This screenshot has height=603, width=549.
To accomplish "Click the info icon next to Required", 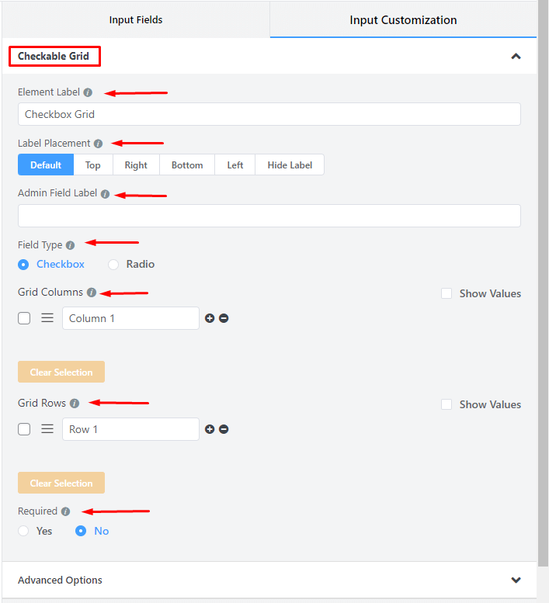I will coord(65,511).
